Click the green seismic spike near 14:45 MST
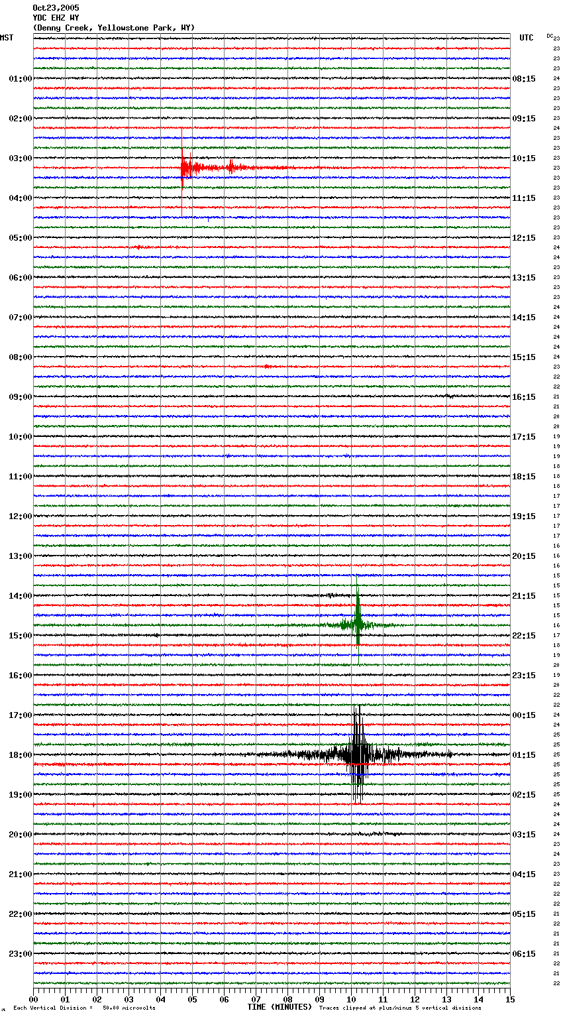 [358, 623]
